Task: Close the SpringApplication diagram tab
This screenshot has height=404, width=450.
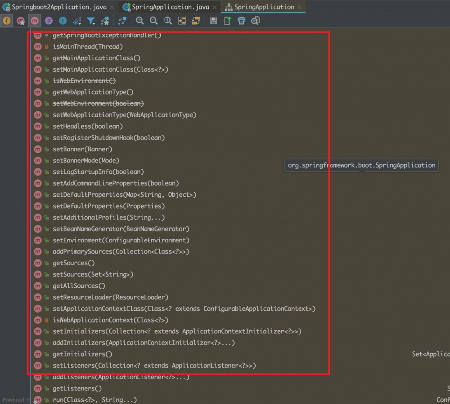Action: pyautogui.click(x=299, y=7)
